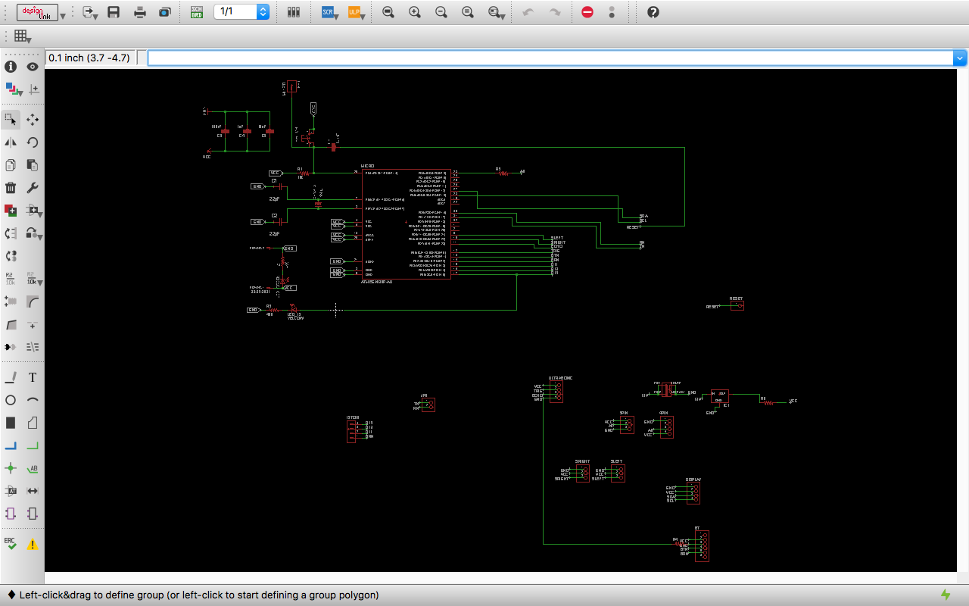Click the green lightning status icon
Screen dimensions: 969x606
[x=946, y=595]
